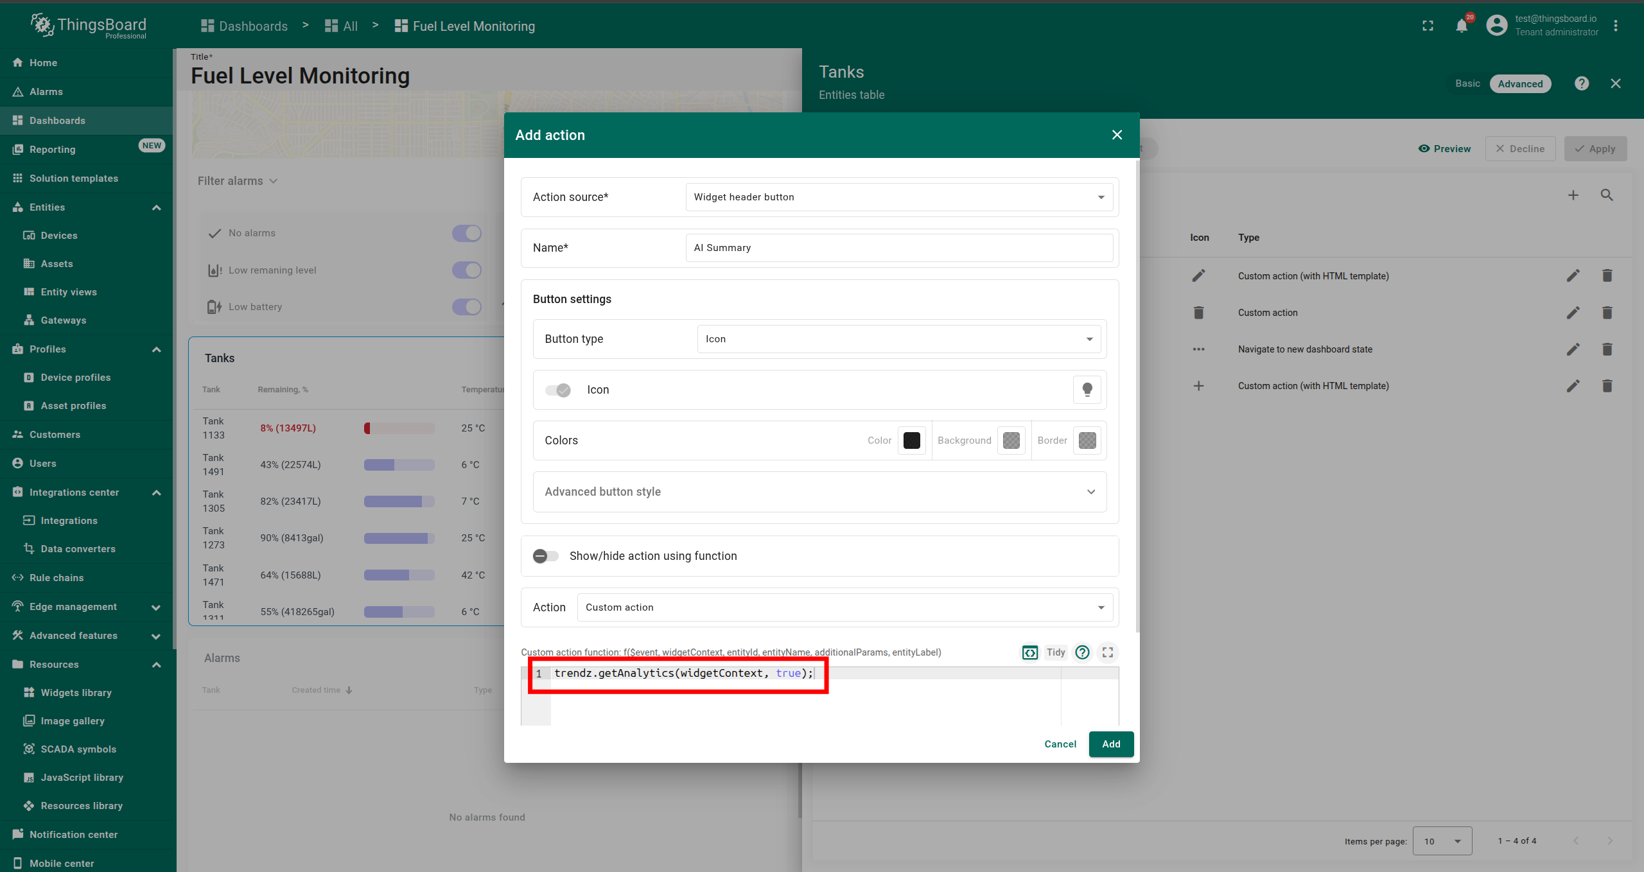Image resolution: width=1644 pixels, height=872 pixels.
Task: Click the add action plus icon
Action: (x=1573, y=195)
